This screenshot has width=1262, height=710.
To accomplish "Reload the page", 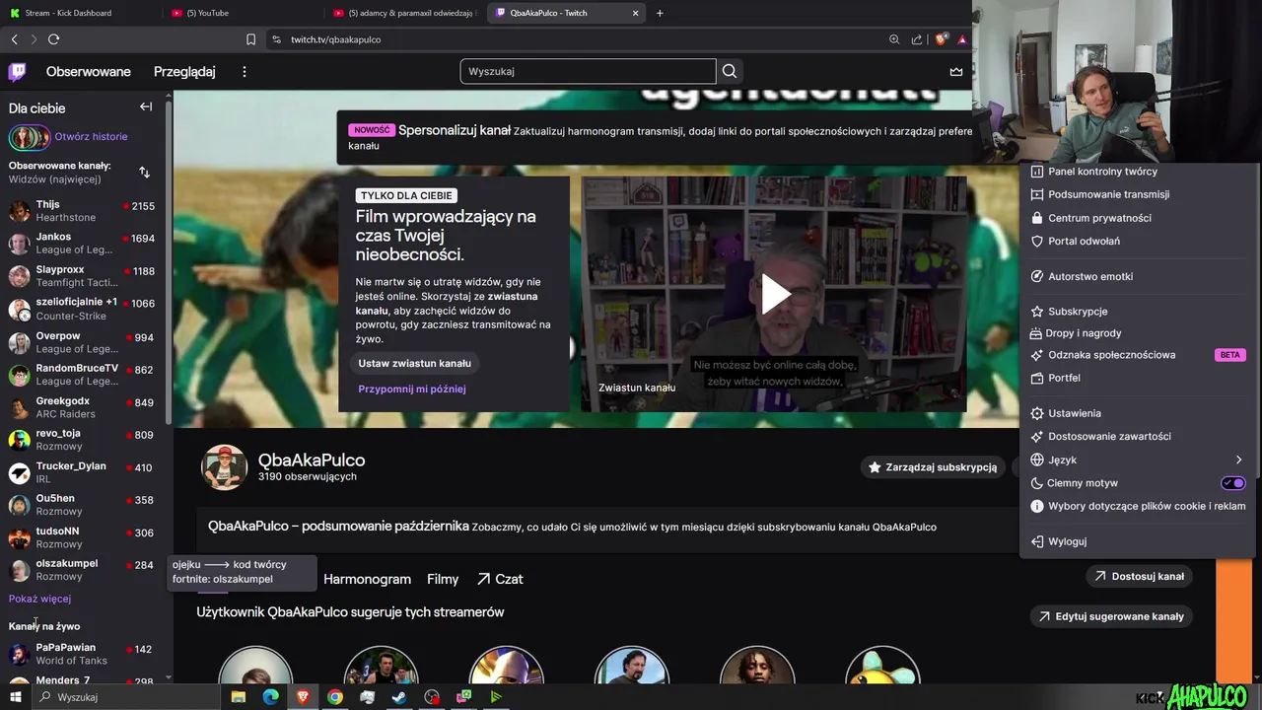I will click(53, 39).
